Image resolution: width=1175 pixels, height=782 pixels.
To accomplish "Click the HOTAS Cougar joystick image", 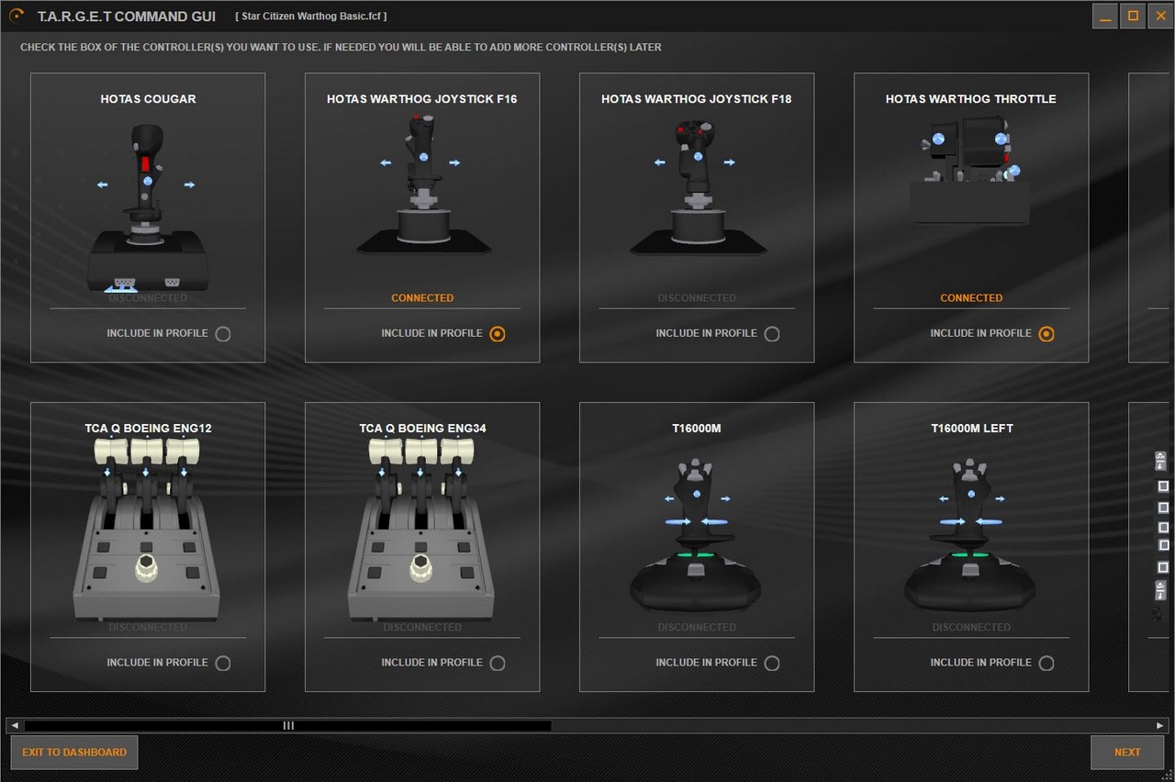I will click(x=148, y=207).
